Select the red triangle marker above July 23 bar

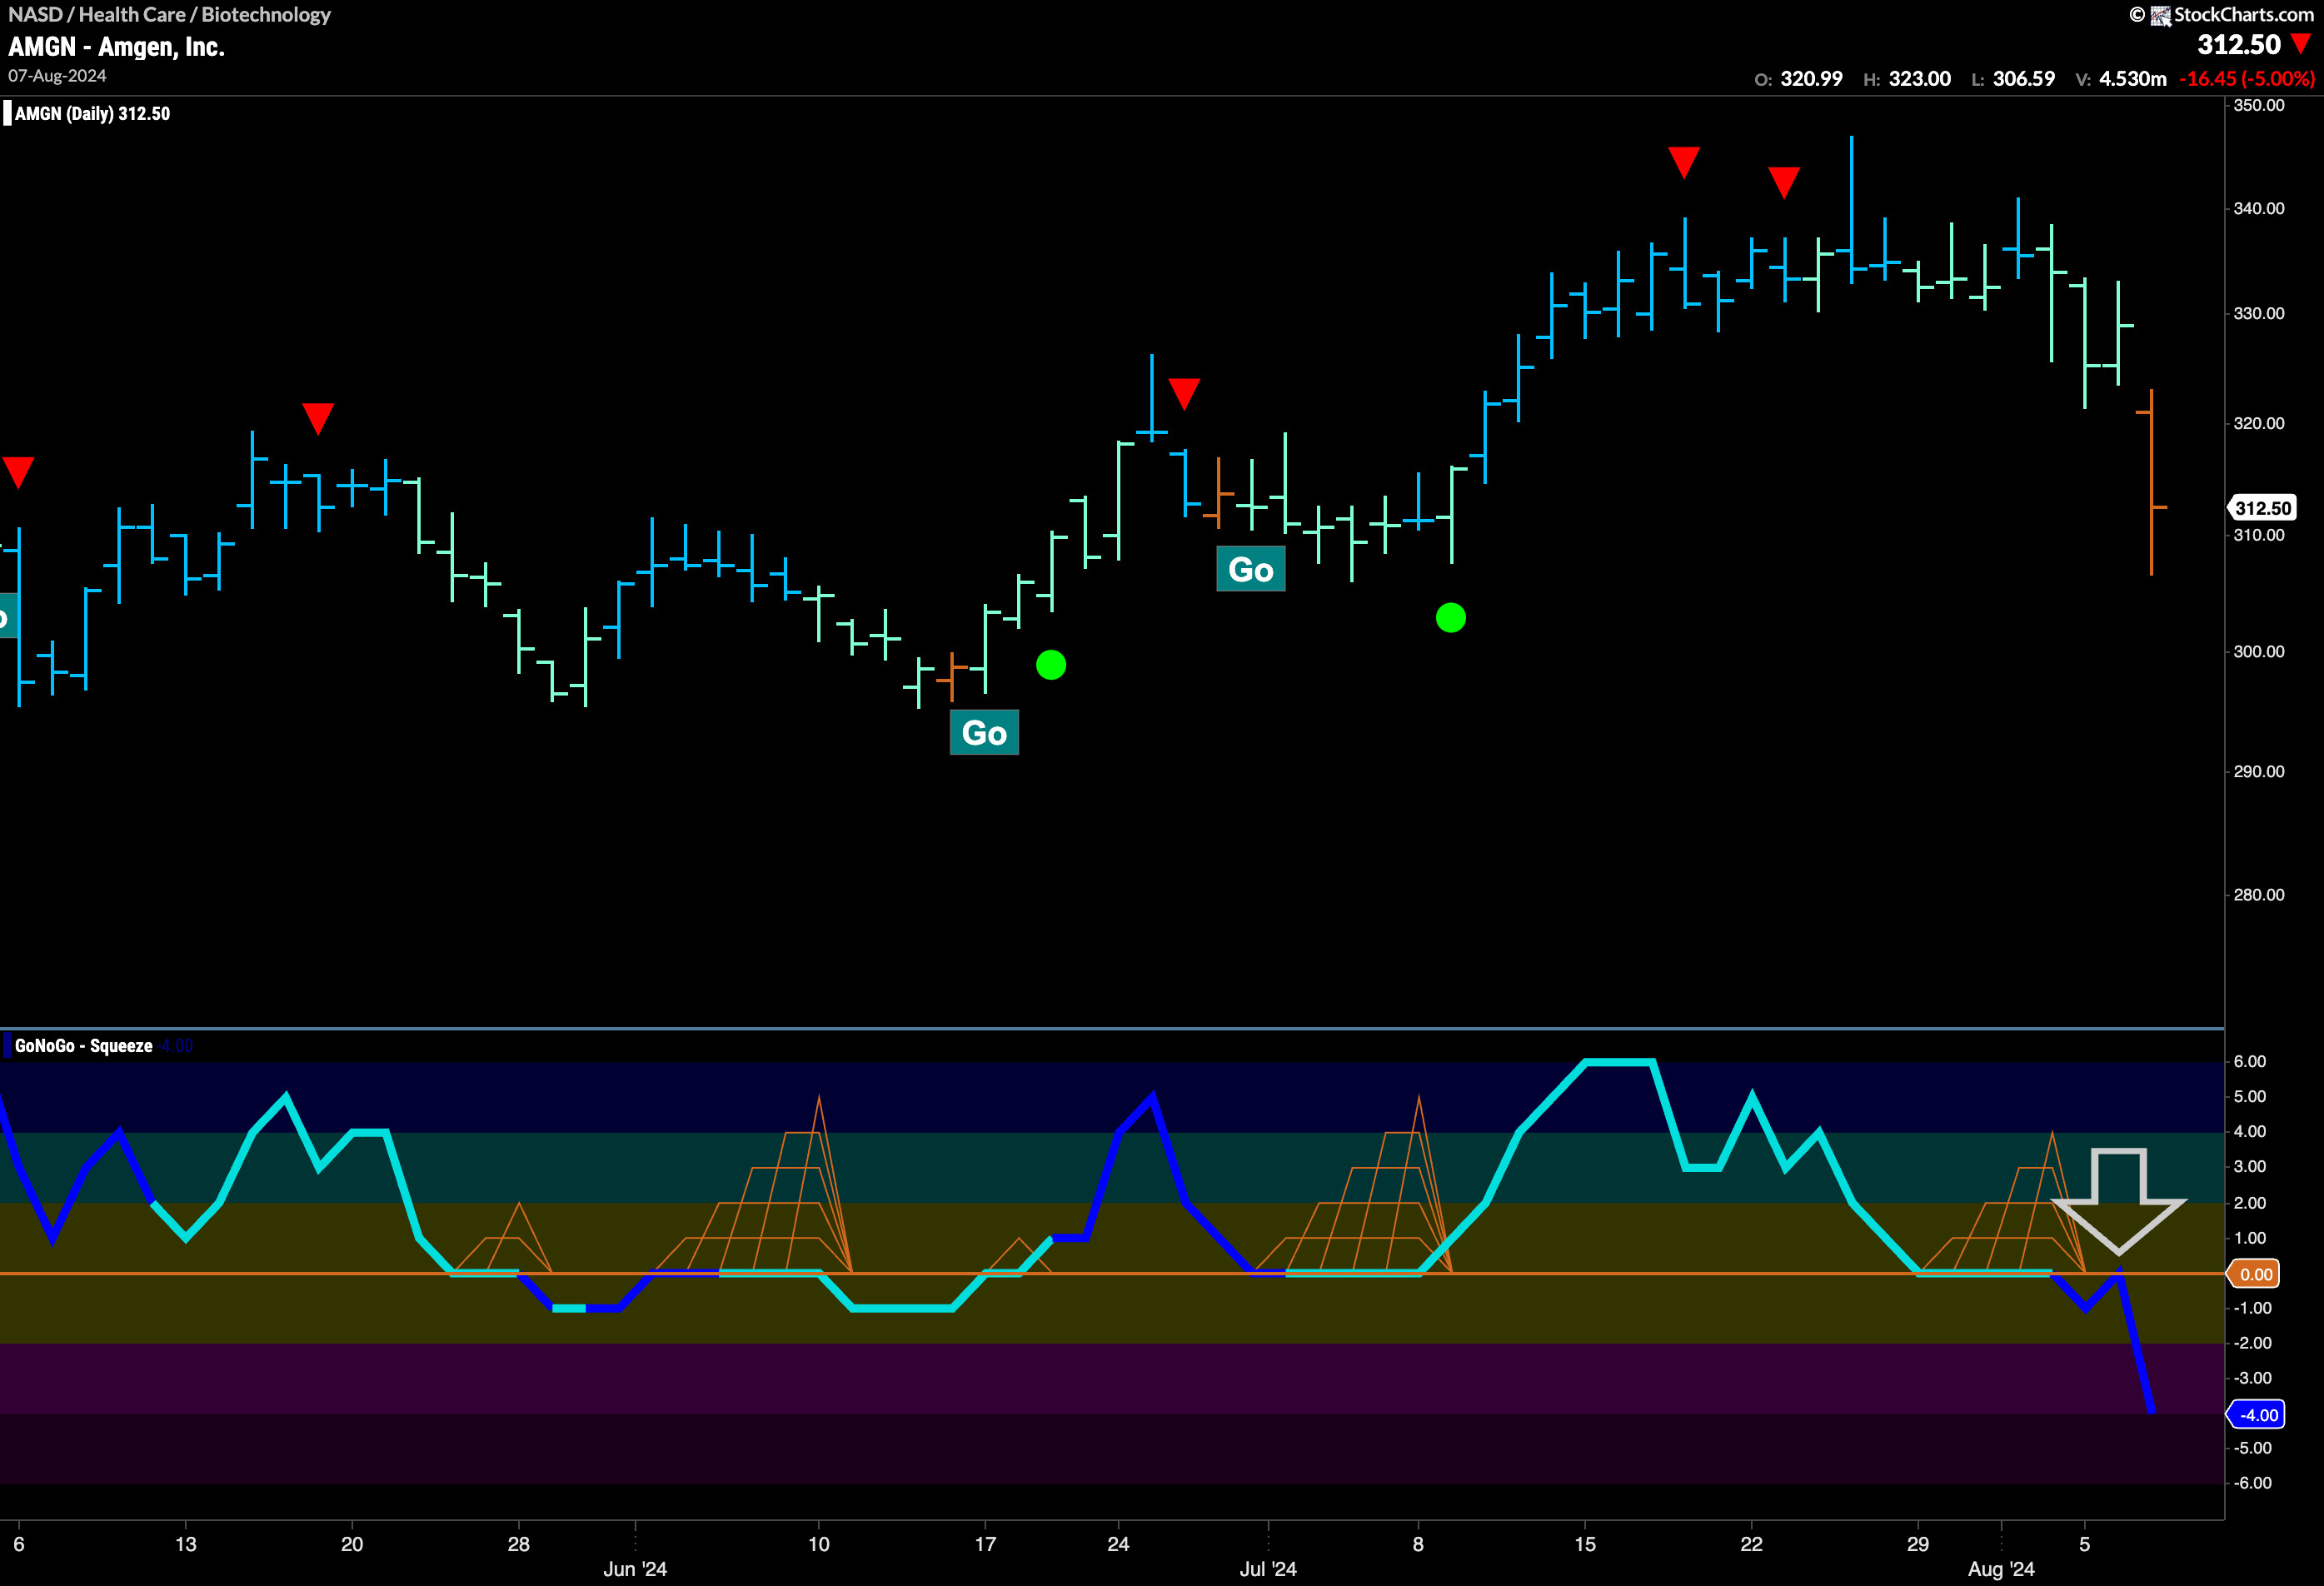point(1784,182)
